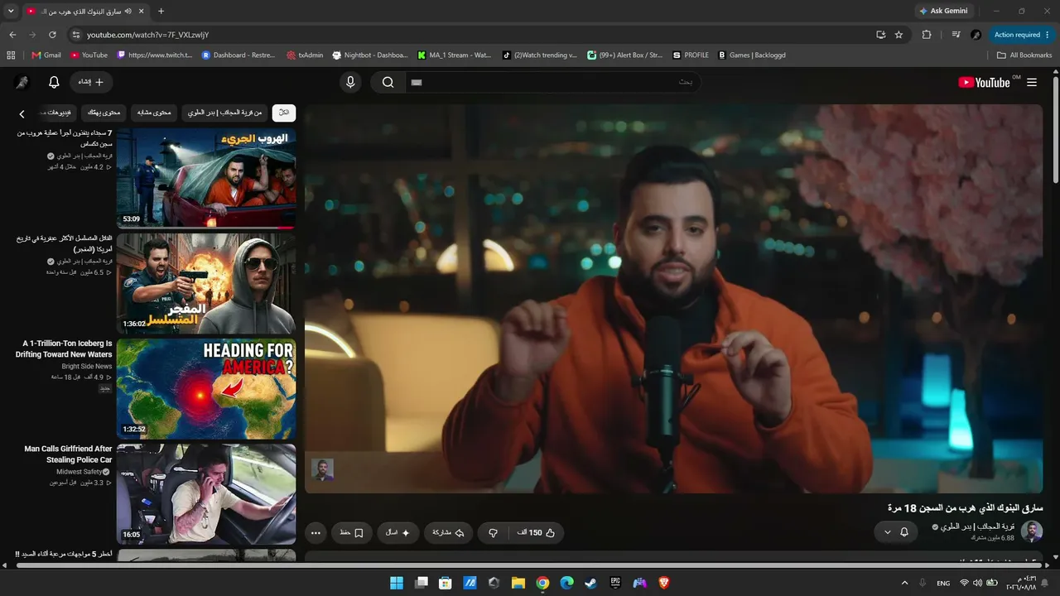Select the 'محتوى مشابه' filter chip

click(x=154, y=113)
